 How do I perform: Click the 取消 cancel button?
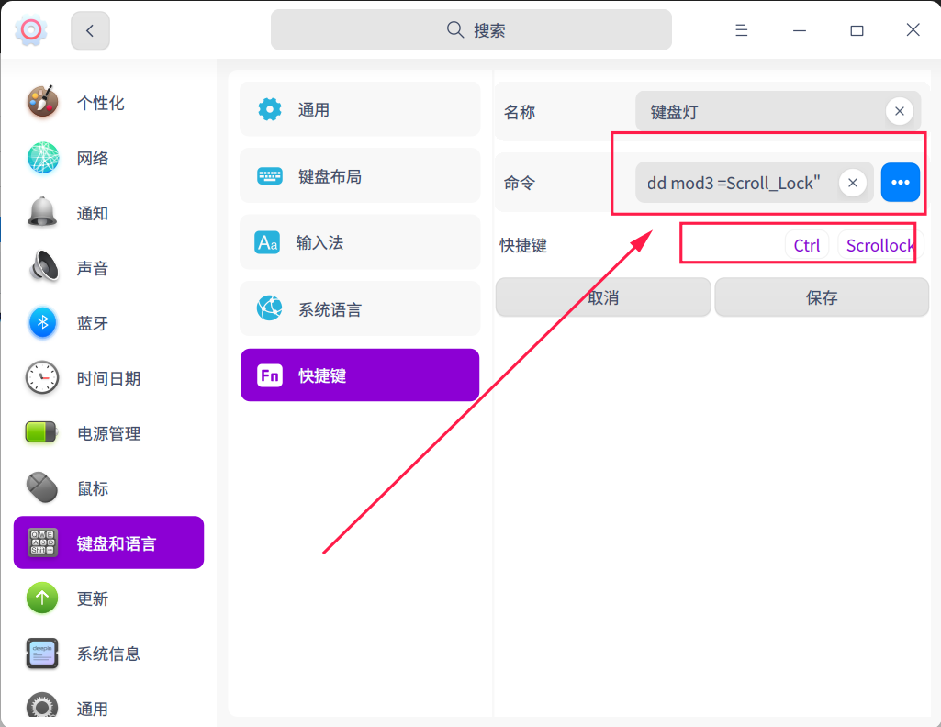tap(603, 296)
